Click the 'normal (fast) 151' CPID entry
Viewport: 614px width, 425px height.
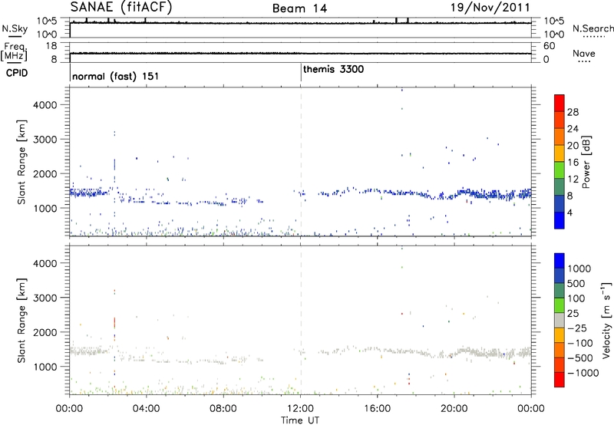tap(116, 76)
